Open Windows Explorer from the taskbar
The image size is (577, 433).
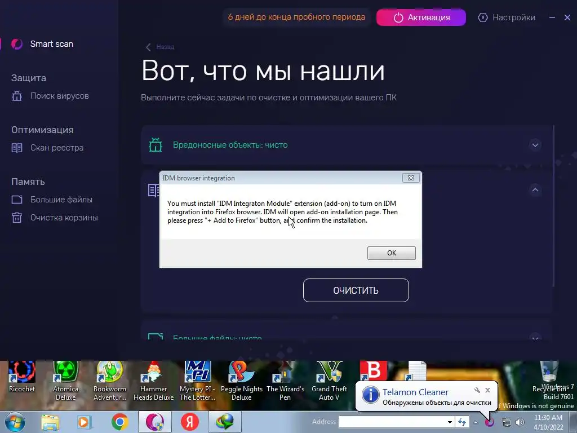(50, 422)
